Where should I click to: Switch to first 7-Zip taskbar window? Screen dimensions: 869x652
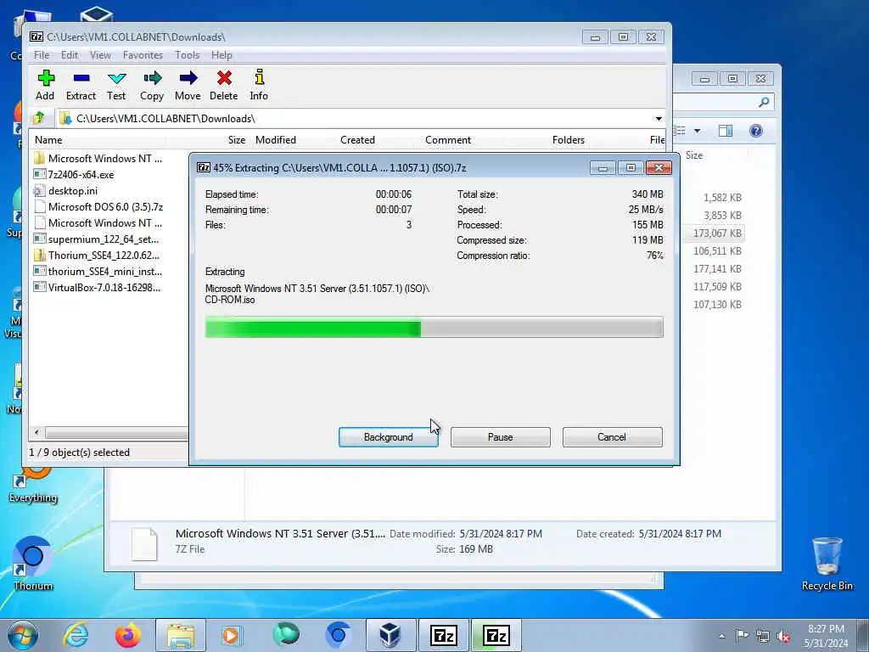point(443,635)
